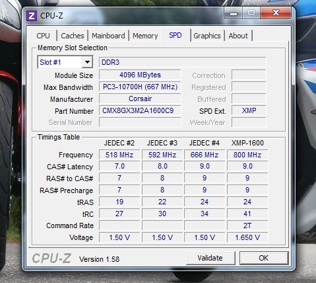Viewport: 316px width, 283px height.
Task: Click the Part Number label
Action: click(74, 111)
